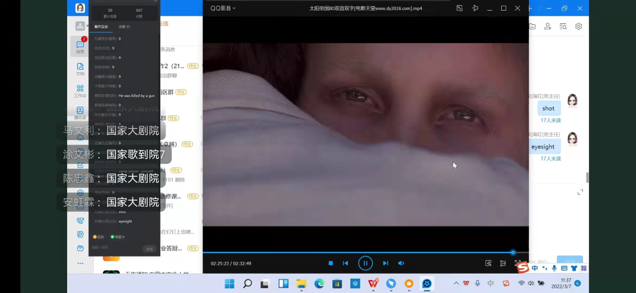Image resolution: width=636 pixels, height=293 pixels.
Task: Open Windows taskbar search
Action: tap(247, 284)
